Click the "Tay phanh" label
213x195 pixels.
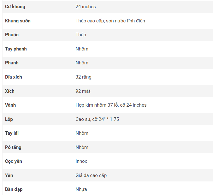click(16, 49)
